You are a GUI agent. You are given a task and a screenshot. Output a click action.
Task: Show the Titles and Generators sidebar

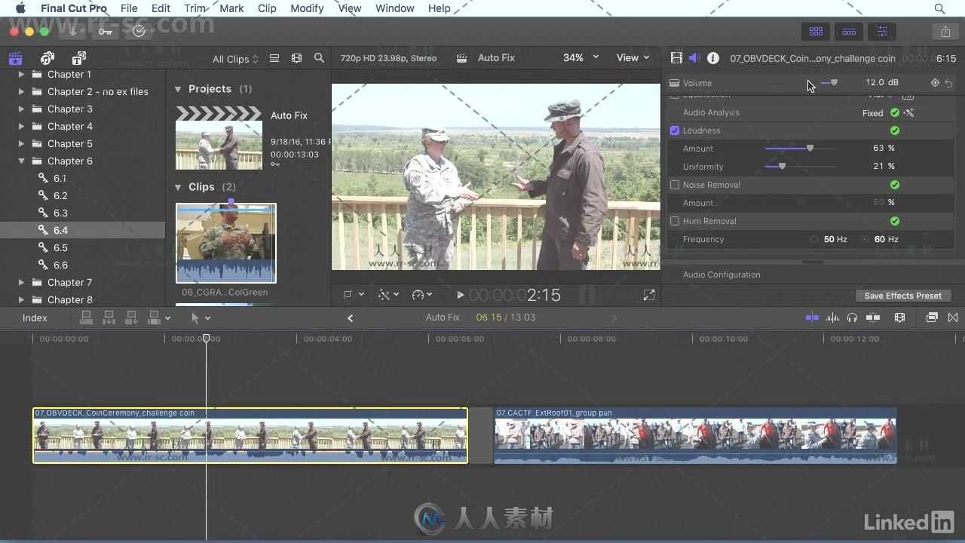click(78, 58)
